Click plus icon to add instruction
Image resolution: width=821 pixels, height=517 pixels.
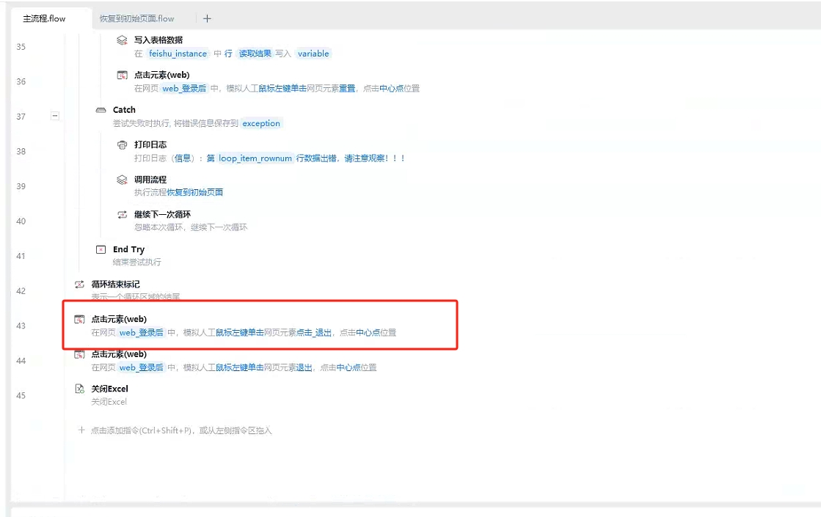click(81, 430)
